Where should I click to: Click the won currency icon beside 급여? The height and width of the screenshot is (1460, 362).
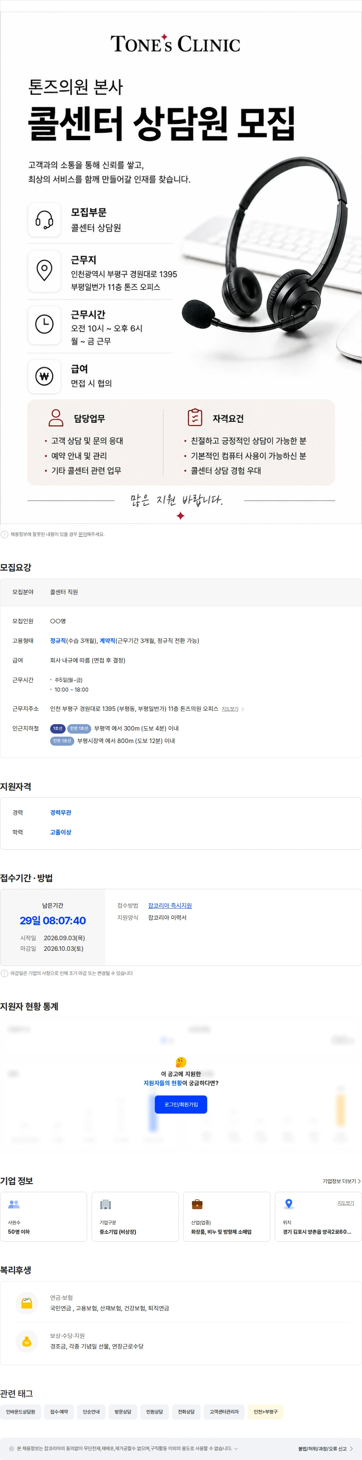coord(44,376)
